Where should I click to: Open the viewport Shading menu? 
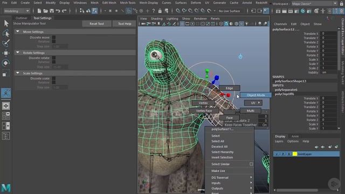click(x=156, y=19)
